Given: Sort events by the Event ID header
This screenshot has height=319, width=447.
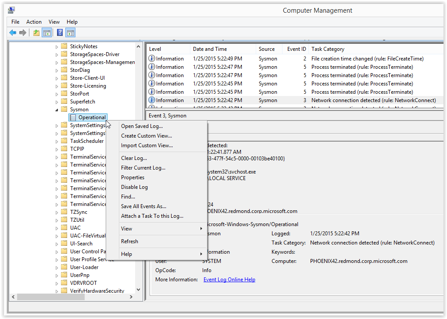Looking at the screenshot, I should click(x=295, y=49).
